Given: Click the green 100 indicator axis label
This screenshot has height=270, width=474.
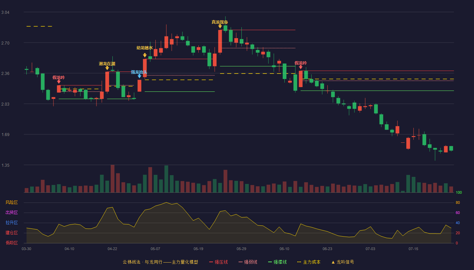Looking at the screenshot, I should tap(459, 193).
